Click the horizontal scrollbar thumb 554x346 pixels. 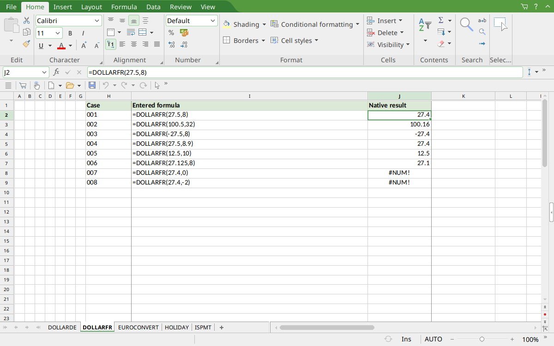click(327, 328)
